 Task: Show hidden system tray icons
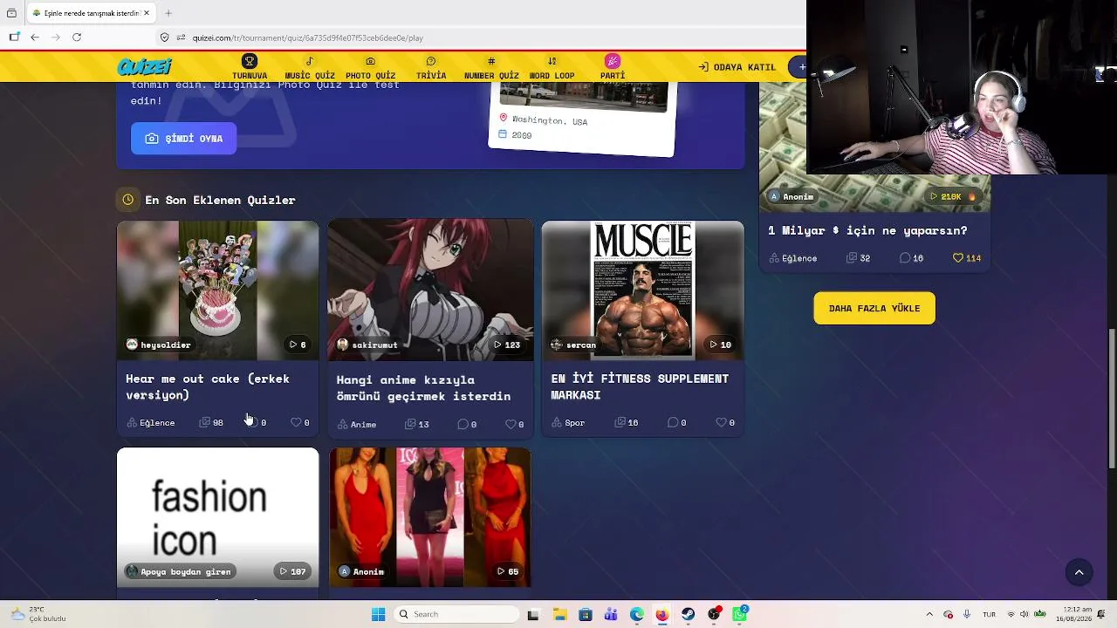(929, 615)
